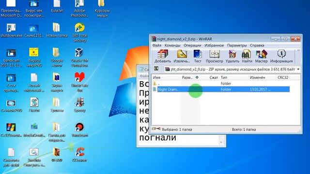Image resolution: width=310 pixels, height=174 pixels.
Task: Sort by the Тип column header
Action: (224, 77)
